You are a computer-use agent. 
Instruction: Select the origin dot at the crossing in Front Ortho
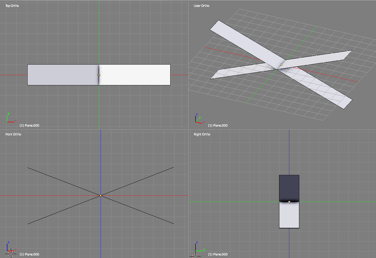coord(101,195)
